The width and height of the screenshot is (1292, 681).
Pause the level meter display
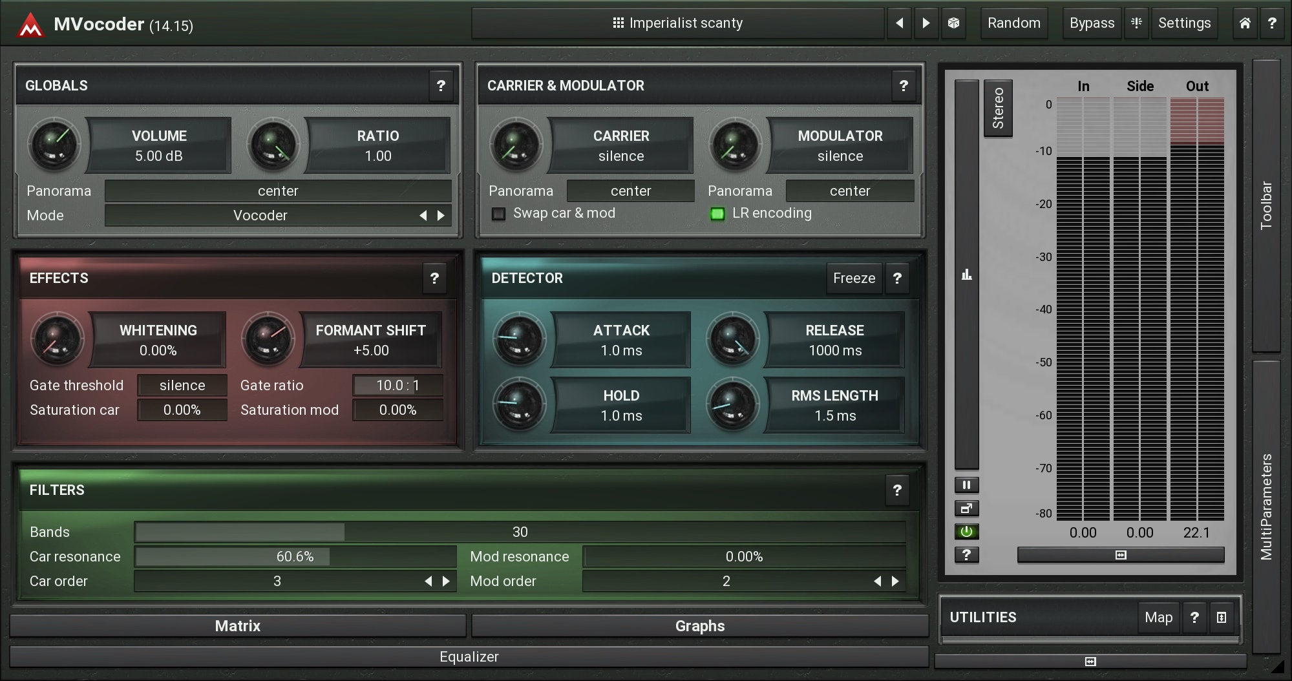click(x=966, y=485)
